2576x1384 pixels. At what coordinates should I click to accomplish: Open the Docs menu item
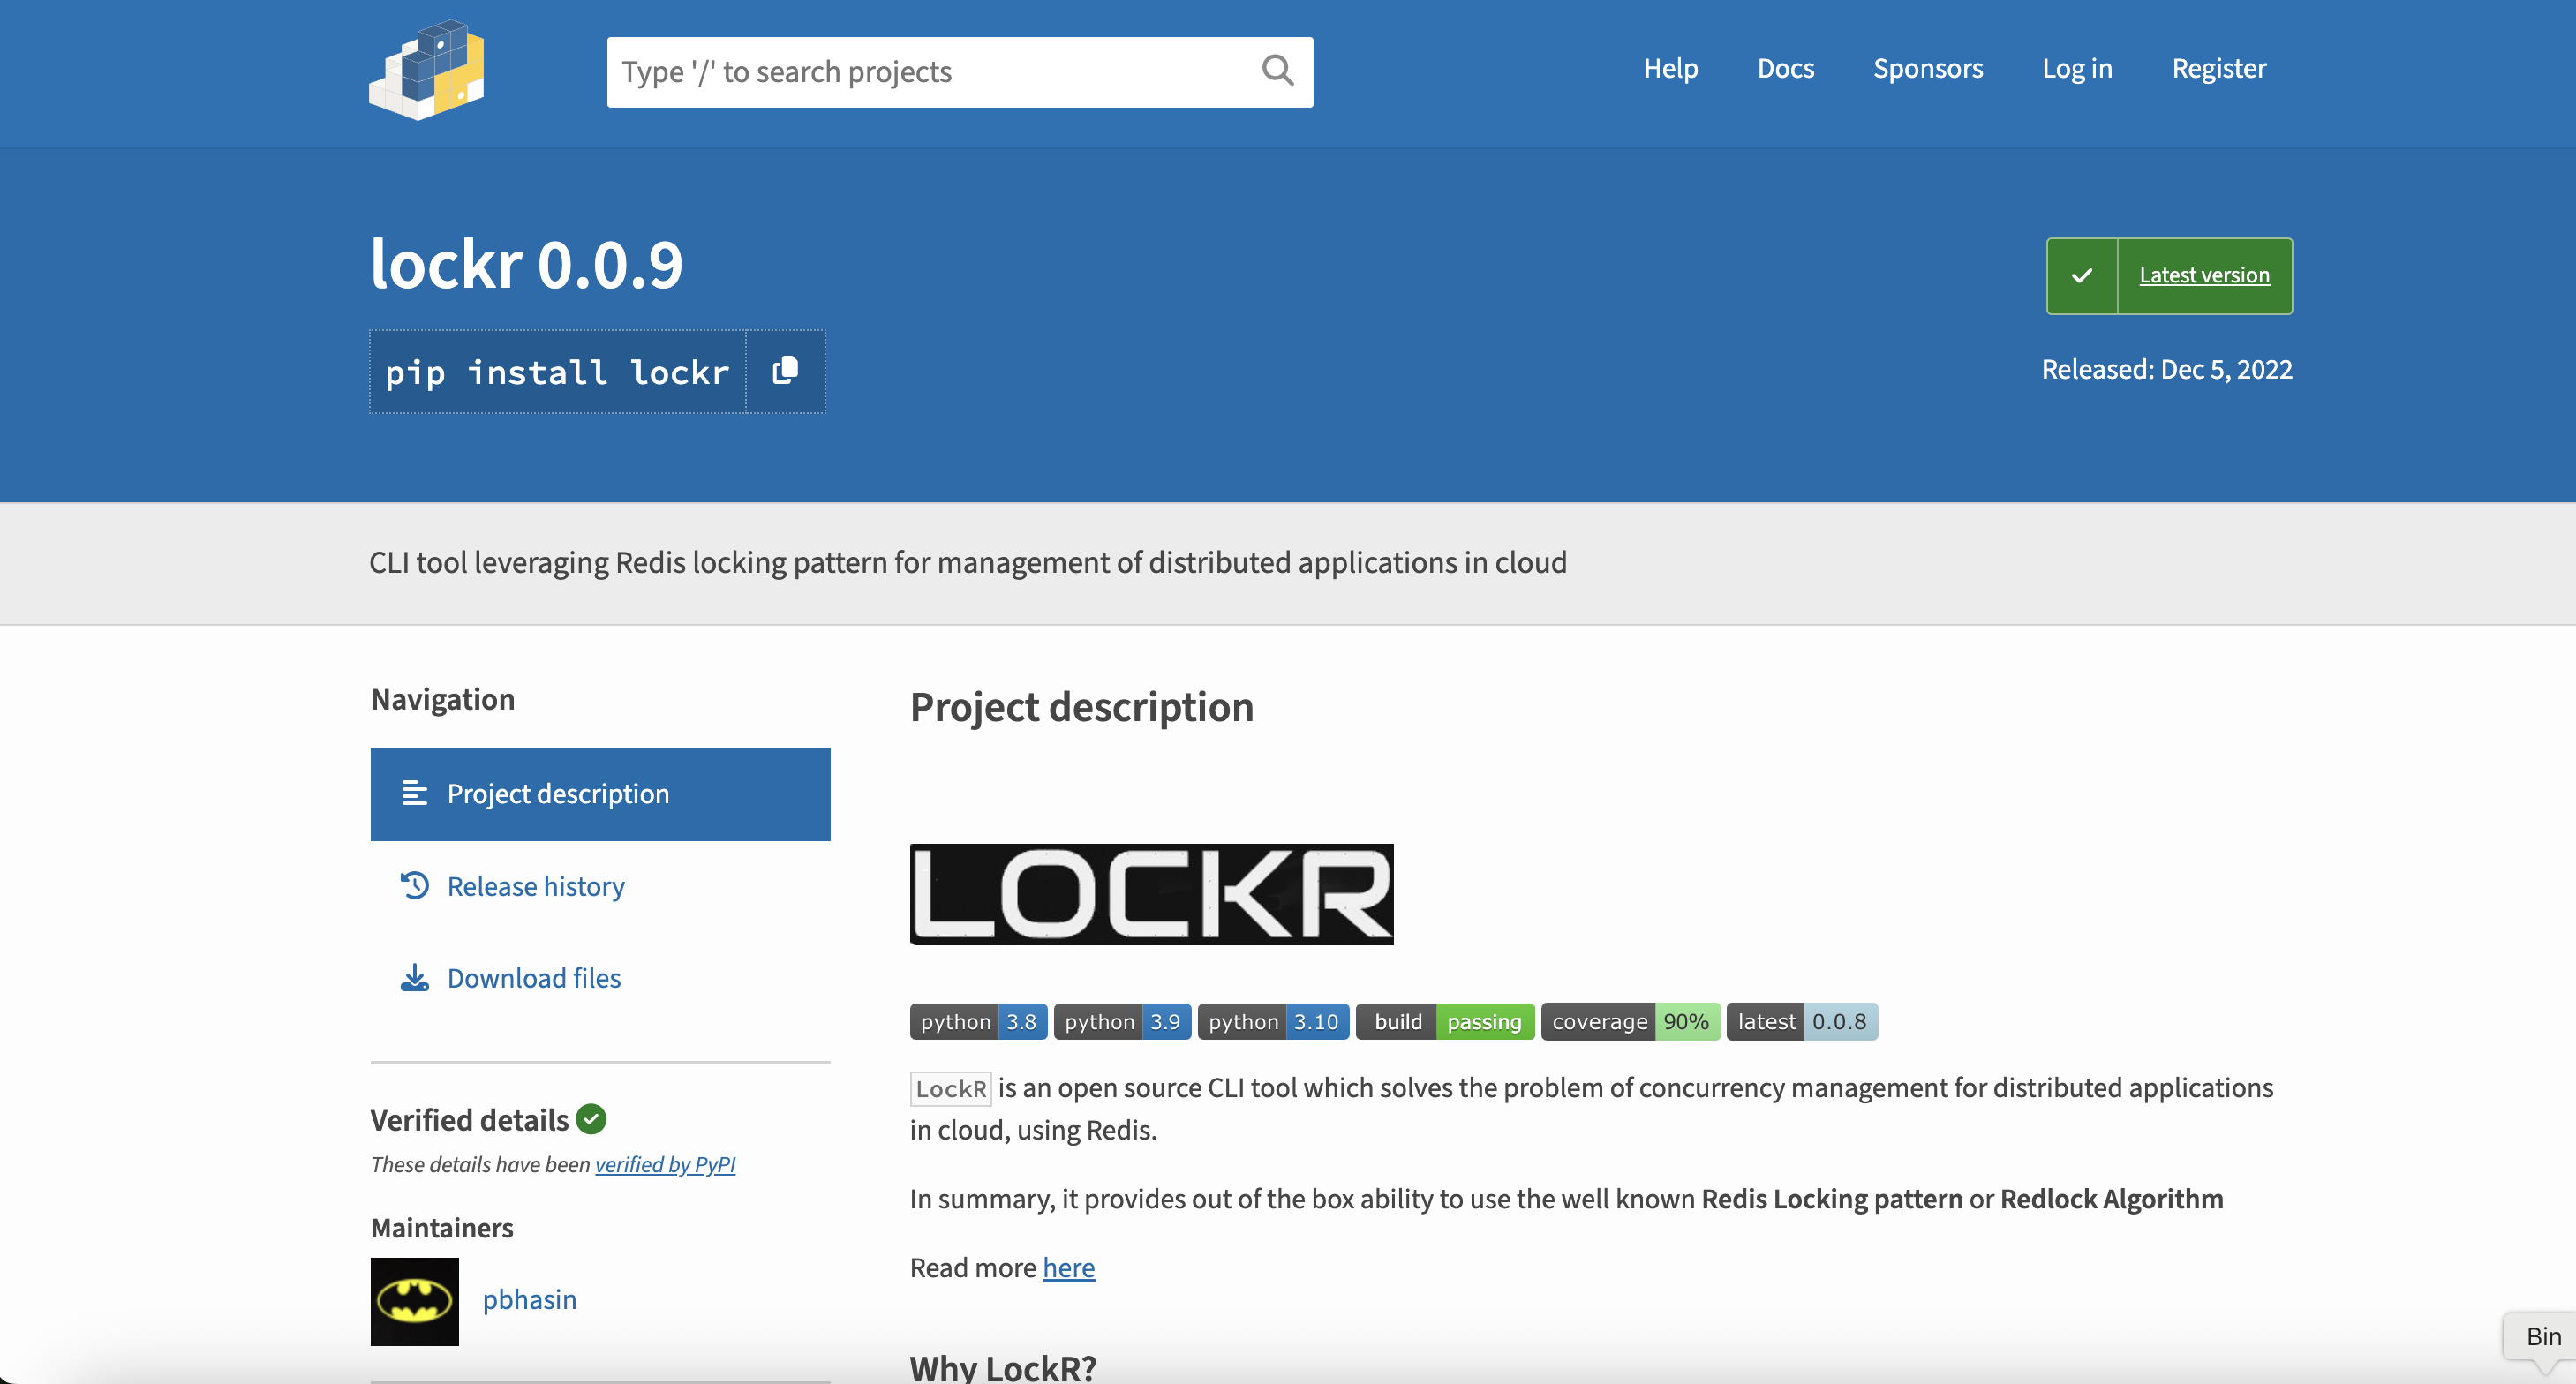click(1786, 68)
